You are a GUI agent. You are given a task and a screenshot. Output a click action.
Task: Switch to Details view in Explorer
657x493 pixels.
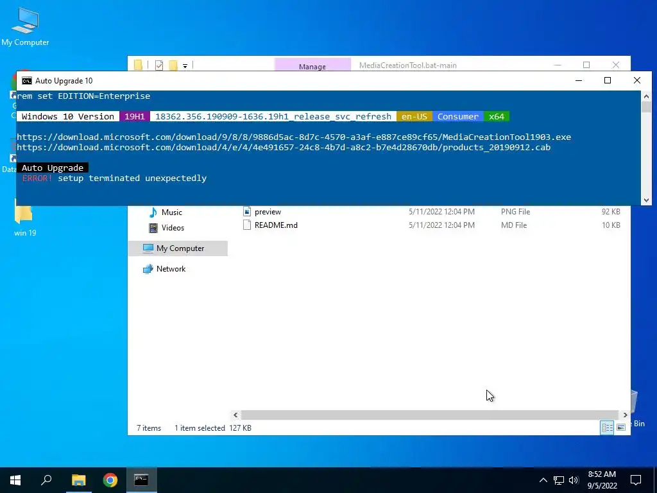[x=607, y=428]
